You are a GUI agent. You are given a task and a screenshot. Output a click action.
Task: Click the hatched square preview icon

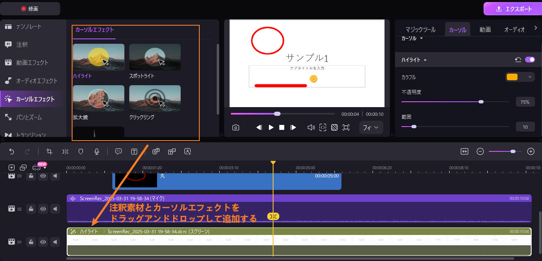coord(334,127)
